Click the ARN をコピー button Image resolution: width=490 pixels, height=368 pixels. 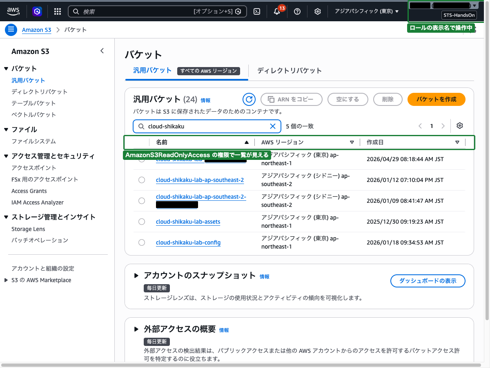point(292,99)
